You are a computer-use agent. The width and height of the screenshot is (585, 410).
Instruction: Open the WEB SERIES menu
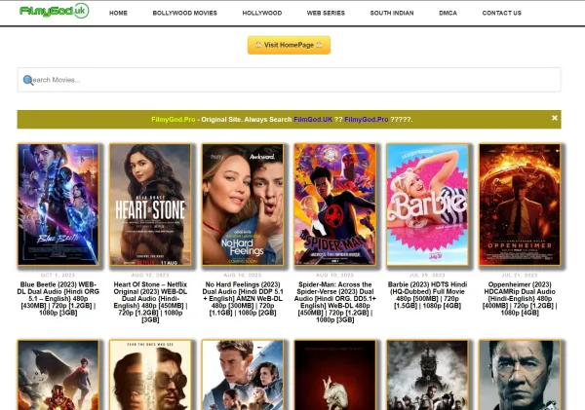pos(326,13)
